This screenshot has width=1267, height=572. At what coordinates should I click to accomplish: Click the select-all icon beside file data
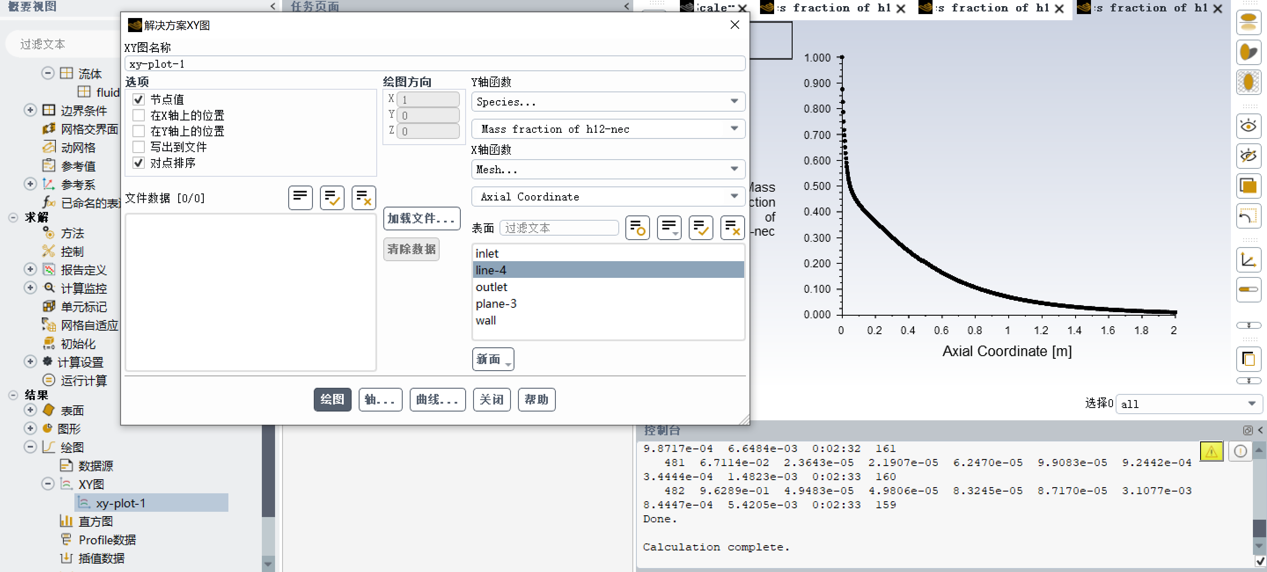coord(332,198)
